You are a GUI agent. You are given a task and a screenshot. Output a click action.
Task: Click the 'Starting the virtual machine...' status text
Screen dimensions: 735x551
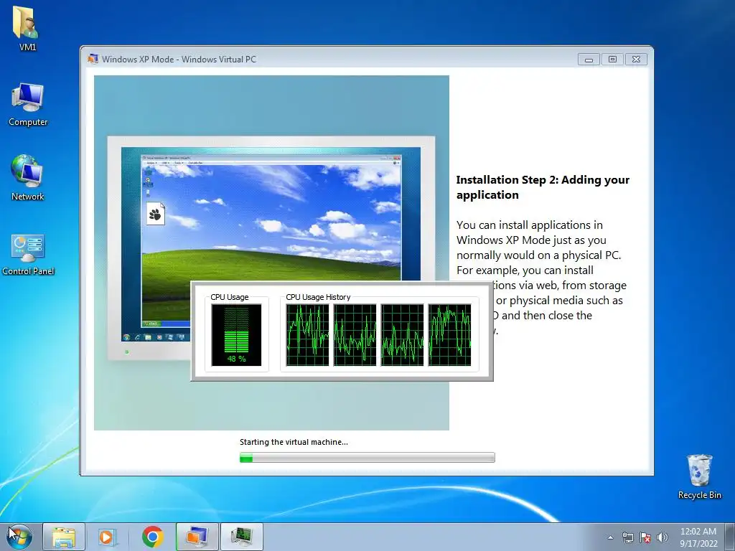pos(294,442)
